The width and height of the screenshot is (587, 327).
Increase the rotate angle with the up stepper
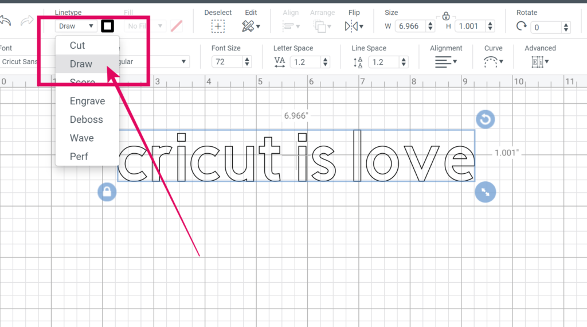click(x=566, y=25)
